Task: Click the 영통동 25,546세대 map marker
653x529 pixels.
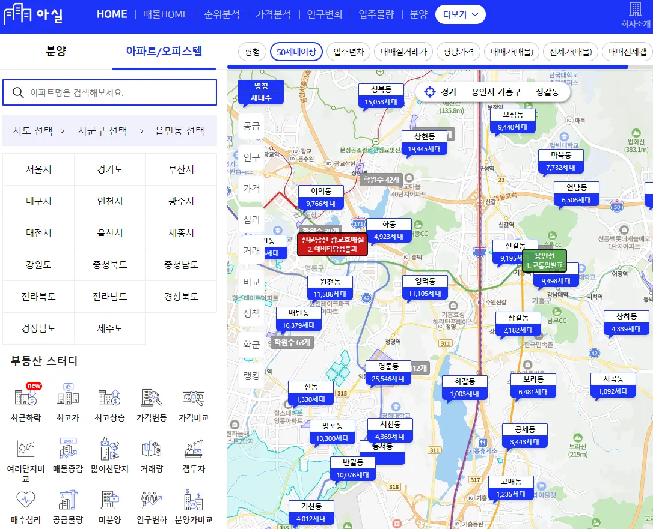Action: [x=388, y=372]
